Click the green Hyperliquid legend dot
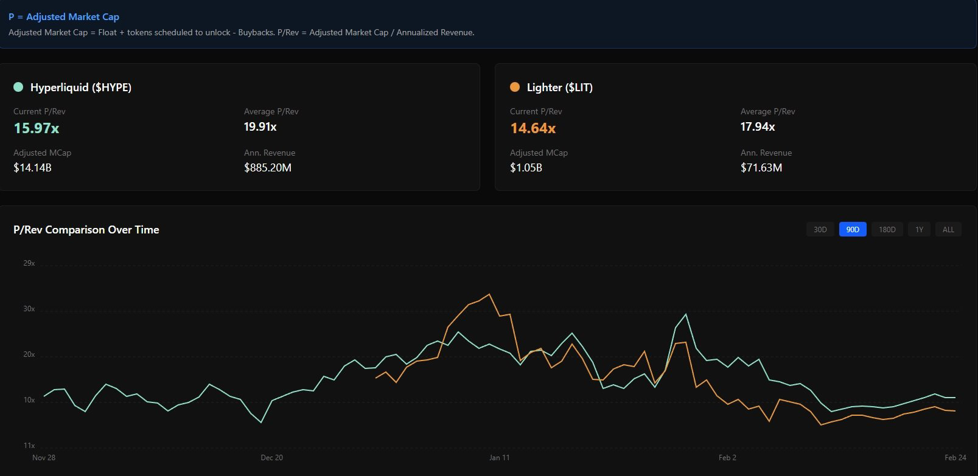Viewport: 978px width, 476px height. coord(18,87)
